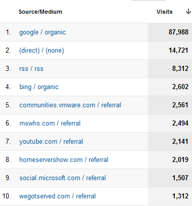The height and width of the screenshot is (206, 192).
Task: Click the descending sort arrow icon
Action: pos(188,12)
